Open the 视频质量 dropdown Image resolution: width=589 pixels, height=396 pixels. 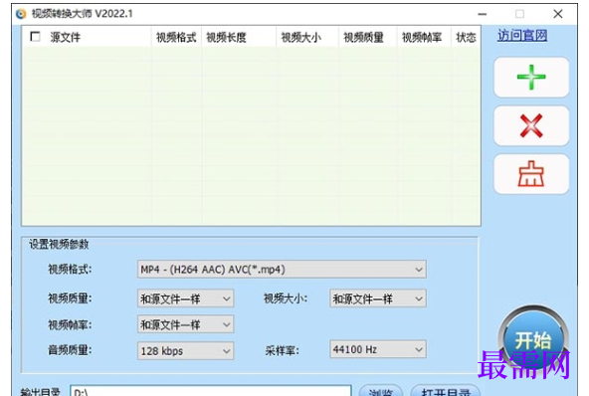186,298
